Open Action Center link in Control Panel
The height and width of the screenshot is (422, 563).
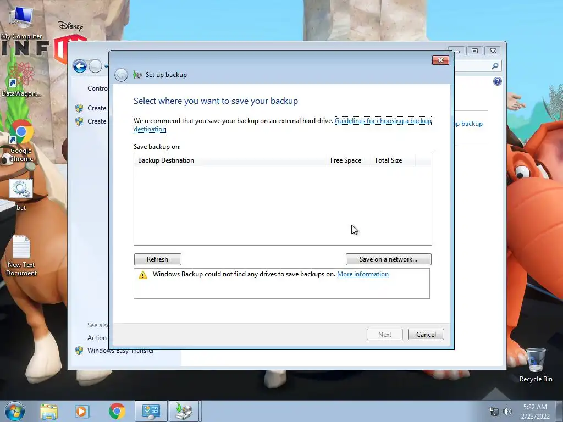tap(97, 338)
